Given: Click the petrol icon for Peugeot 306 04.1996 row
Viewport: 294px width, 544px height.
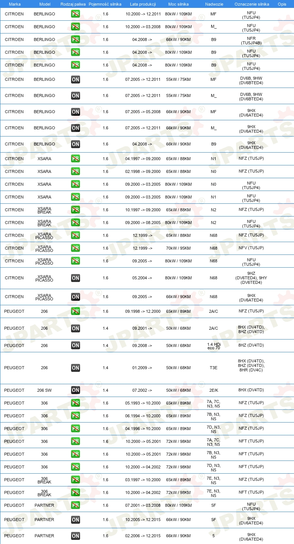Looking at the screenshot, I should [x=76, y=429].
